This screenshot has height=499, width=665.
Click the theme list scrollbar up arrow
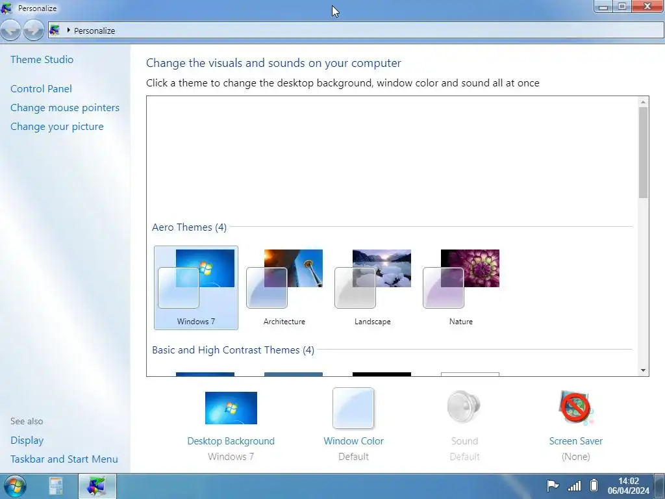[643, 102]
